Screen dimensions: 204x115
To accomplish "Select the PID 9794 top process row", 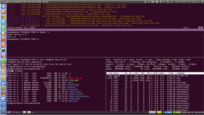I will pyautogui.click(x=144, y=78).
